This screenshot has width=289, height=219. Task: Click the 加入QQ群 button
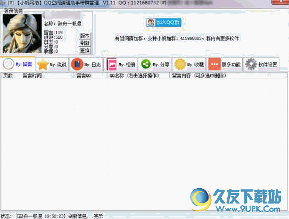[x=164, y=22]
